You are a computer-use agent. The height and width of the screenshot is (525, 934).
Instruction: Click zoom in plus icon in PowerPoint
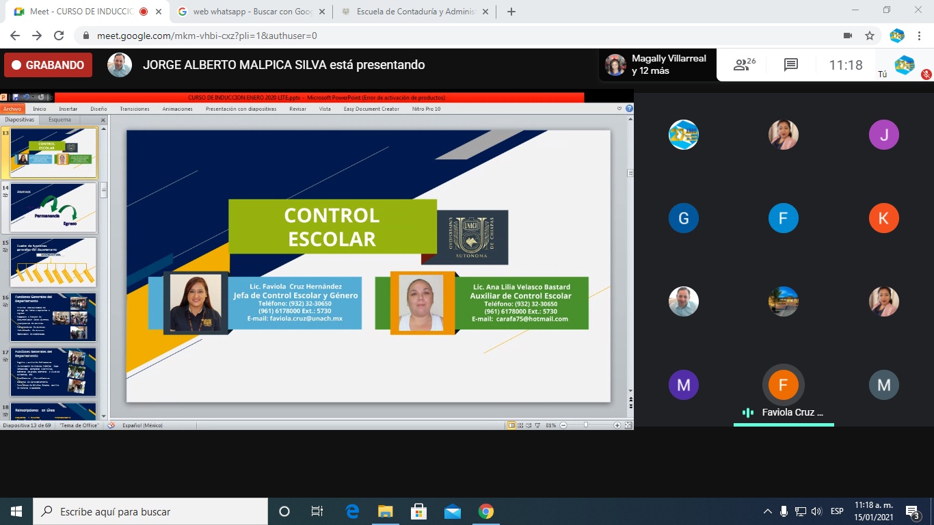617,425
